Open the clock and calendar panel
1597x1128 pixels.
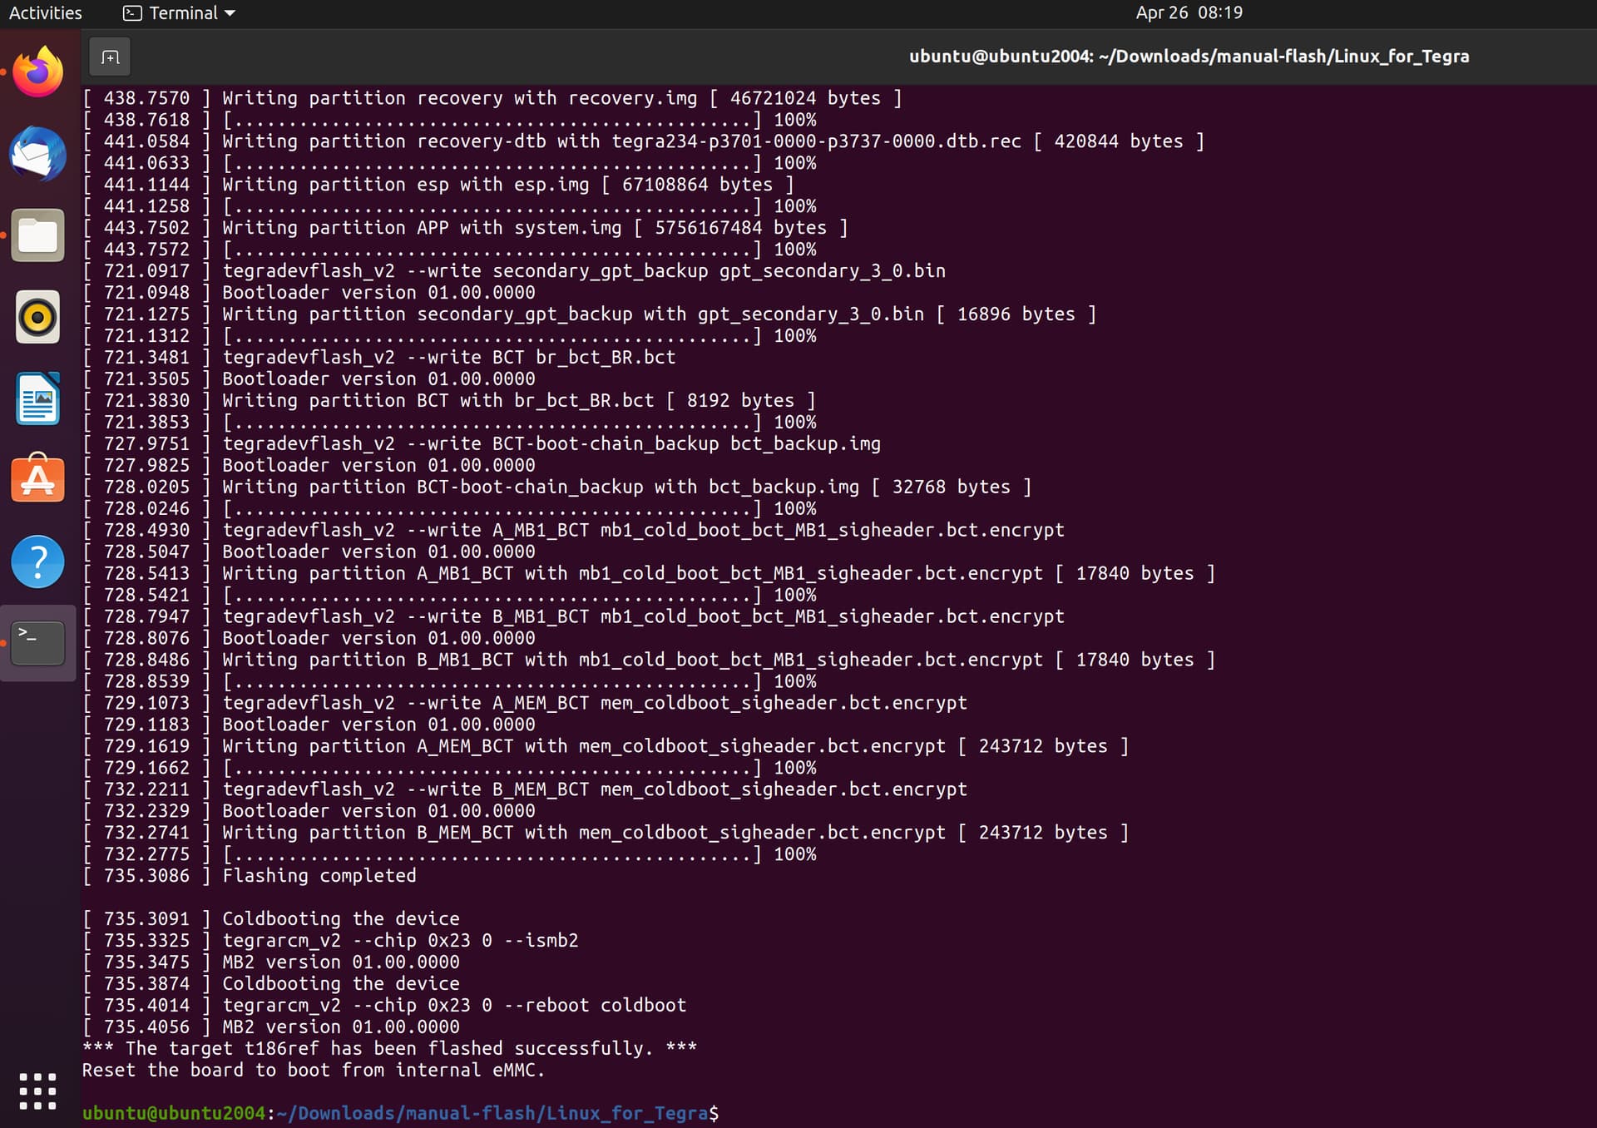[x=1189, y=12]
